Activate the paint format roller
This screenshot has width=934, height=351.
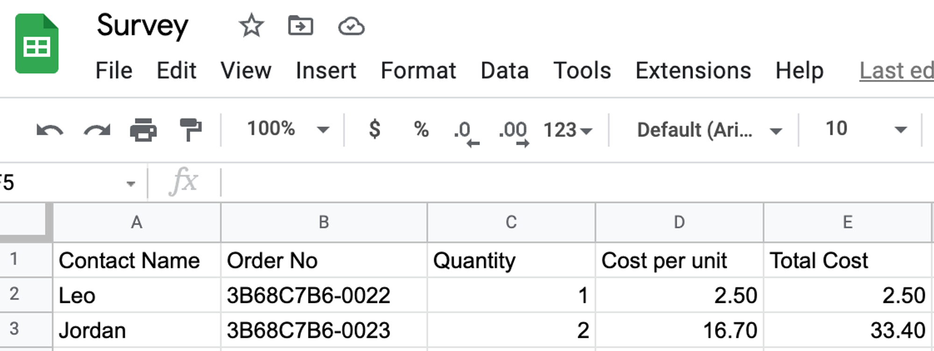(x=191, y=130)
